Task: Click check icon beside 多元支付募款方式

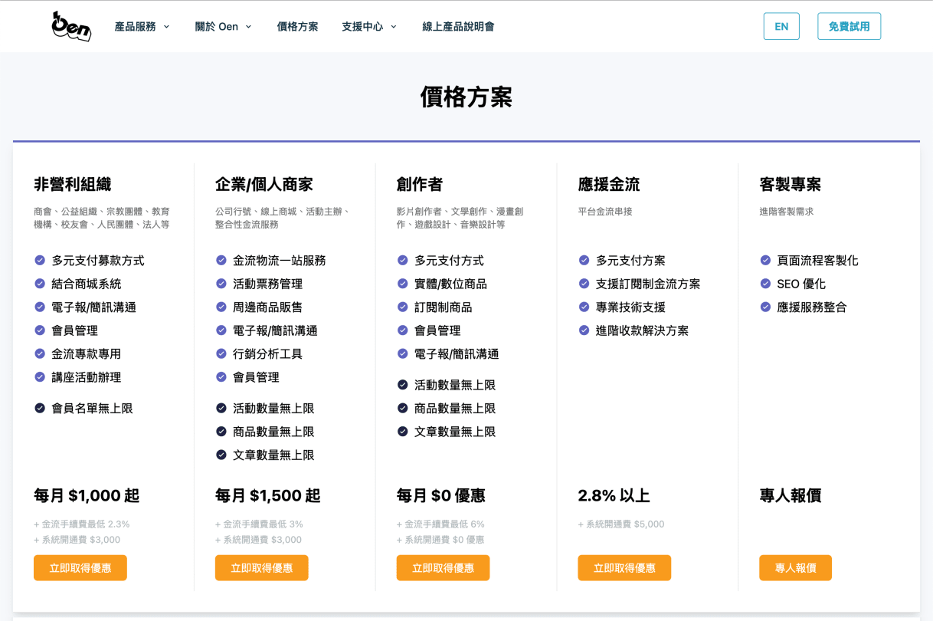Action: click(x=40, y=261)
